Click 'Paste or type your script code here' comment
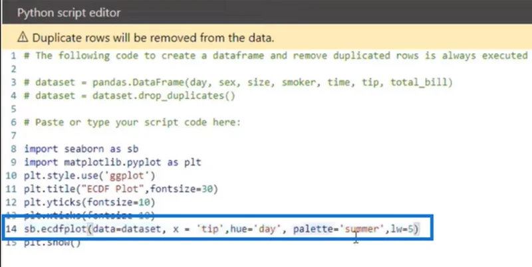Image resolution: width=532 pixels, height=267 pixels. [x=132, y=122]
